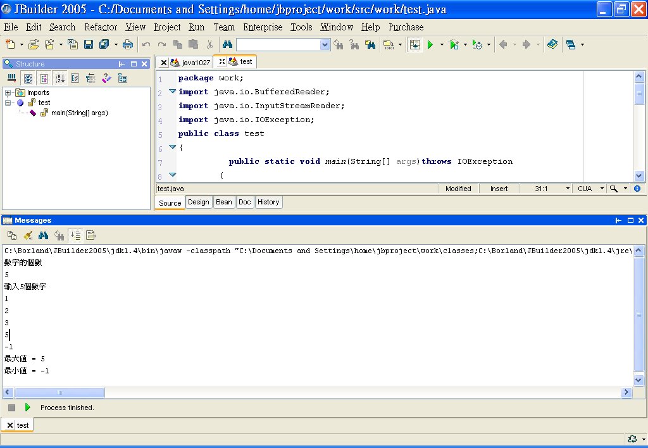
Task: Click the Search in path folder-binoculars icon
Action: pyautogui.click(x=370, y=44)
